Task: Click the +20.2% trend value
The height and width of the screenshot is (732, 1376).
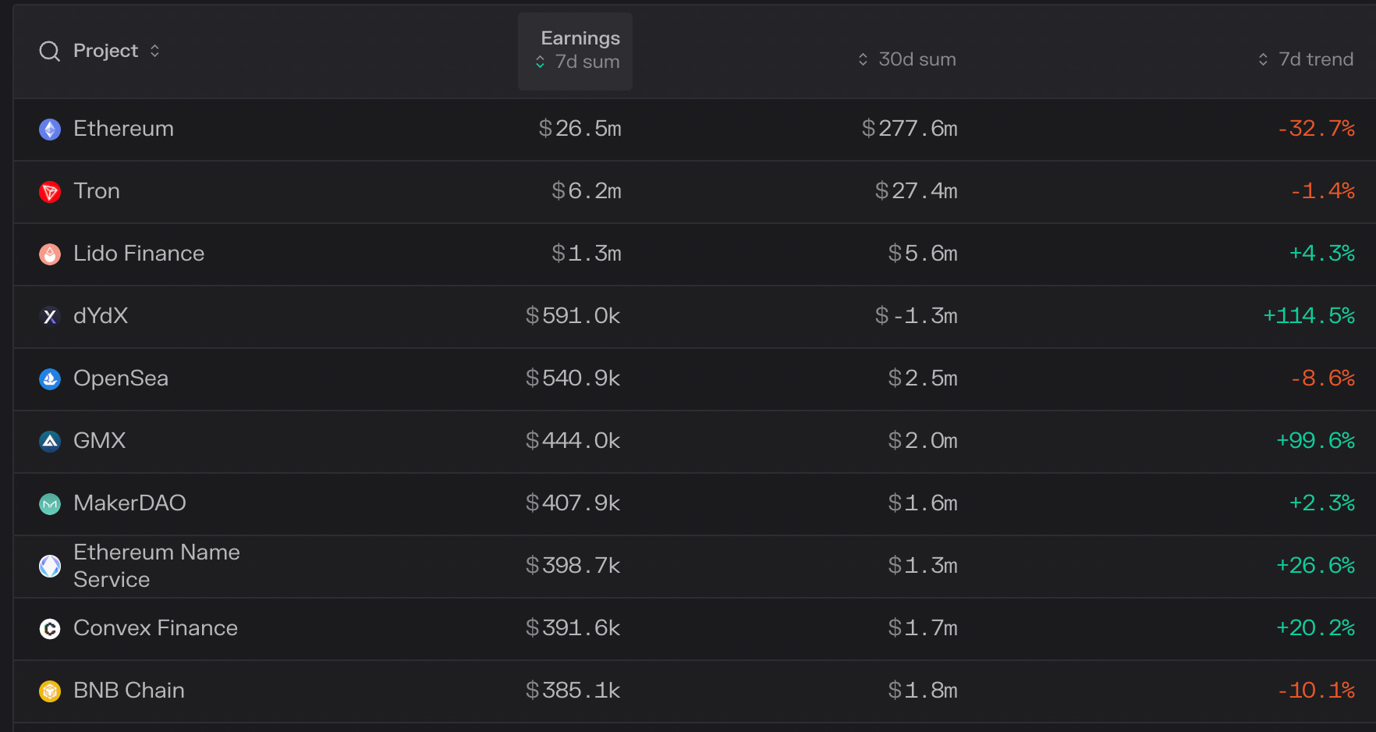Action: tap(1316, 628)
